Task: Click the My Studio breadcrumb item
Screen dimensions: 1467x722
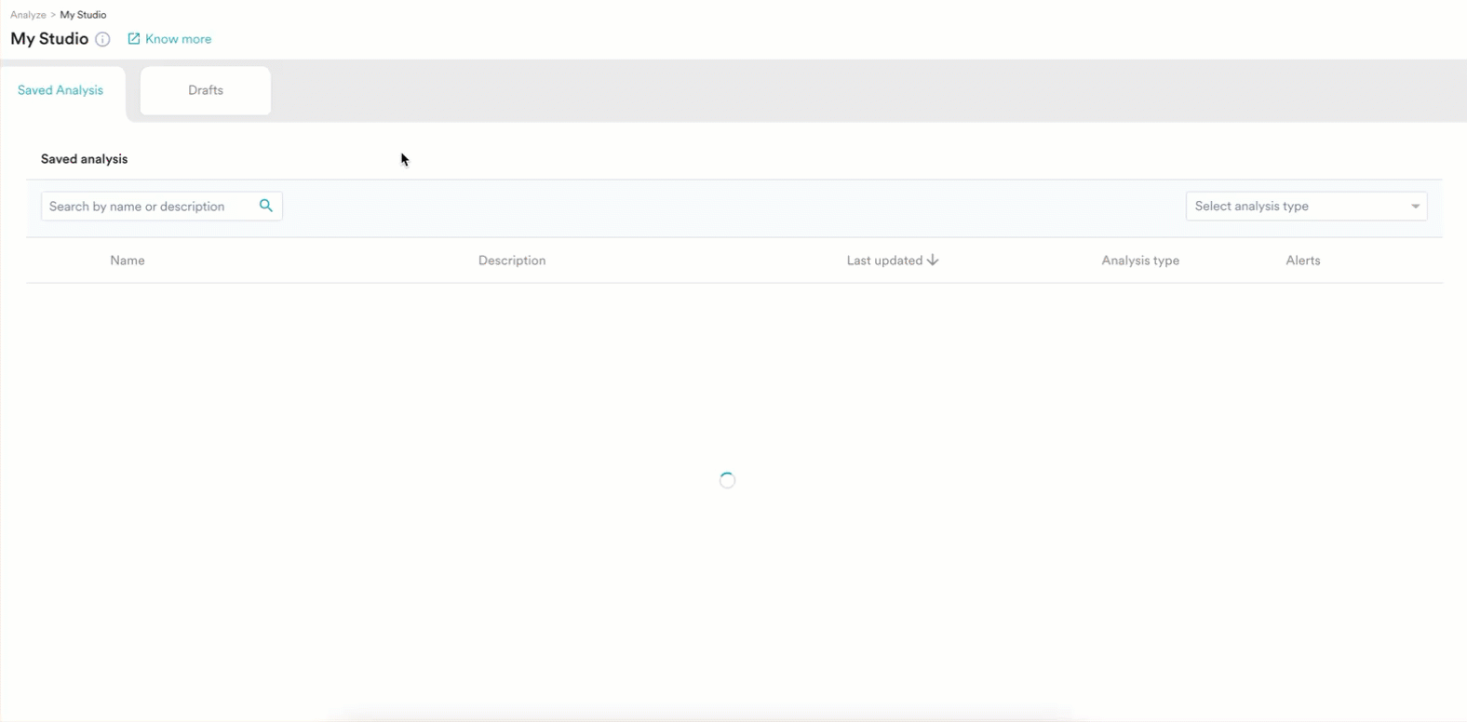Action: click(x=83, y=15)
